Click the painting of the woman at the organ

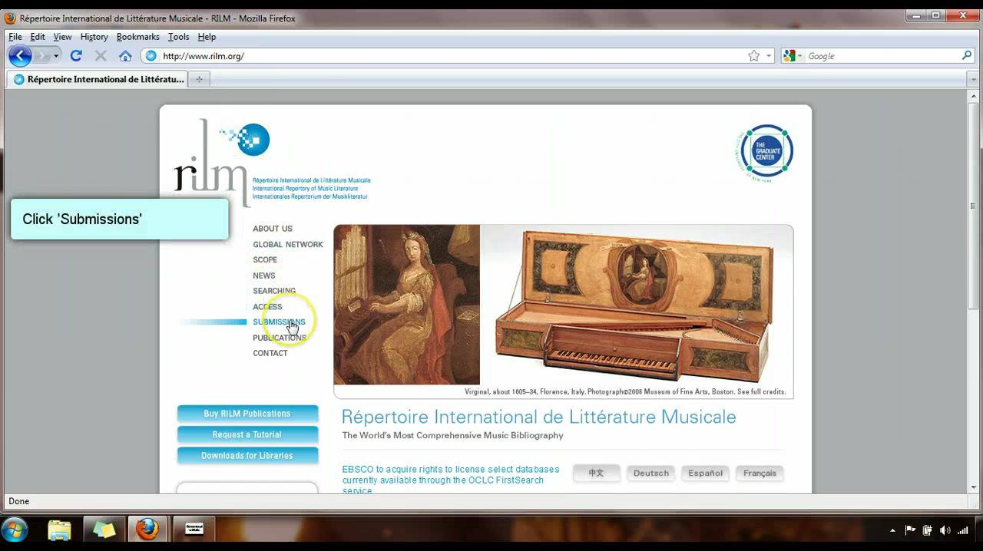pyautogui.click(x=407, y=305)
